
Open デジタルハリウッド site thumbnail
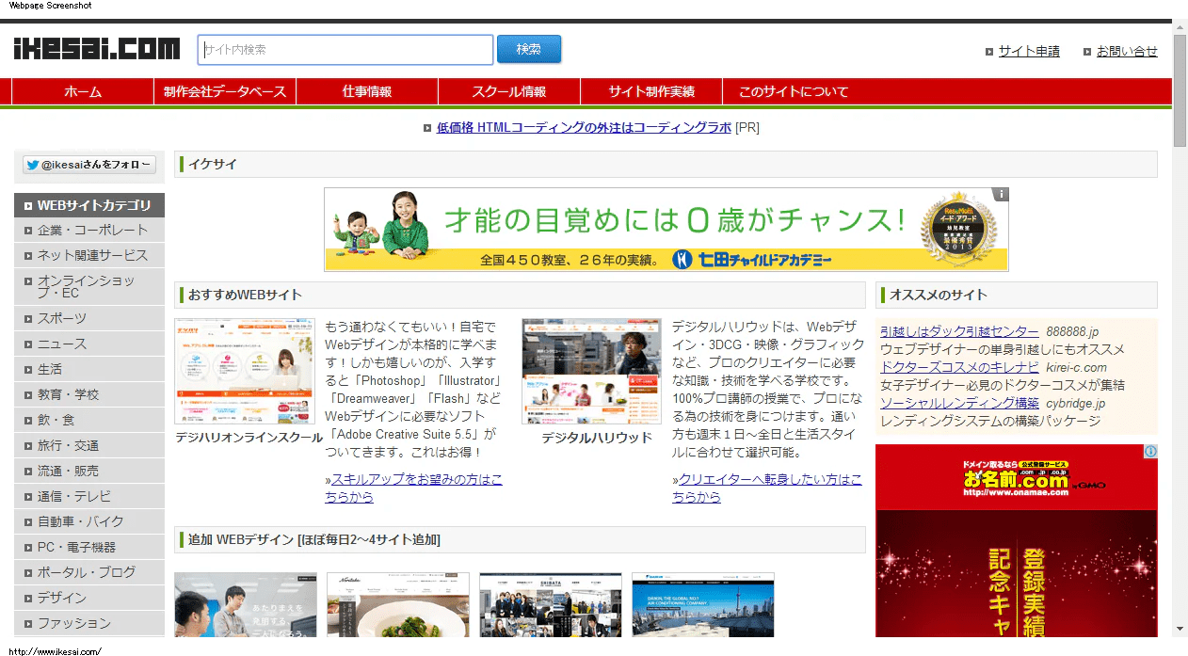click(591, 371)
